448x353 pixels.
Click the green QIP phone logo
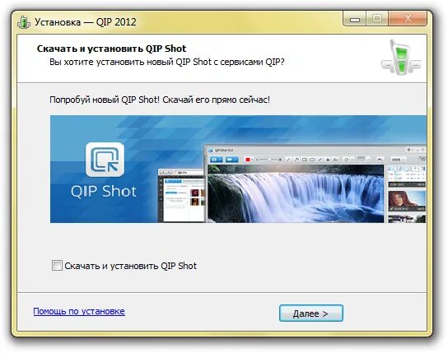tap(401, 58)
